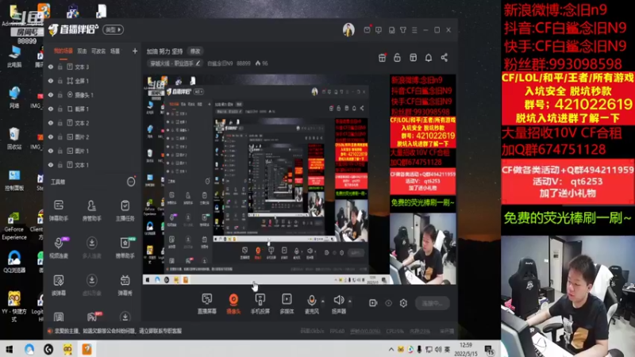Switch to the first scene tab highlighted in orange
The width and height of the screenshot is (635, 357).
63,51
